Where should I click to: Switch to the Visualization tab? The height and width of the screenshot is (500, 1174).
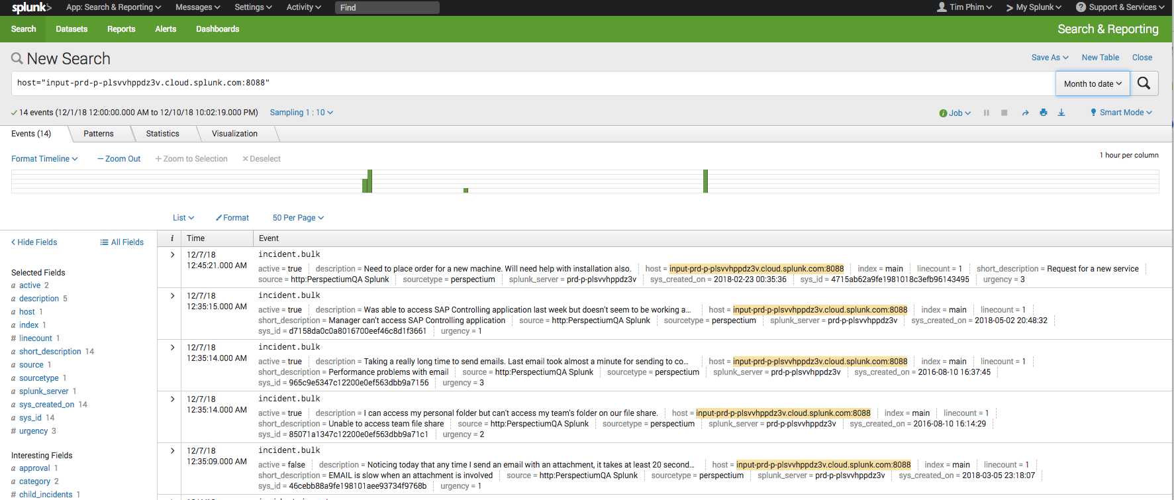[234, 134]
